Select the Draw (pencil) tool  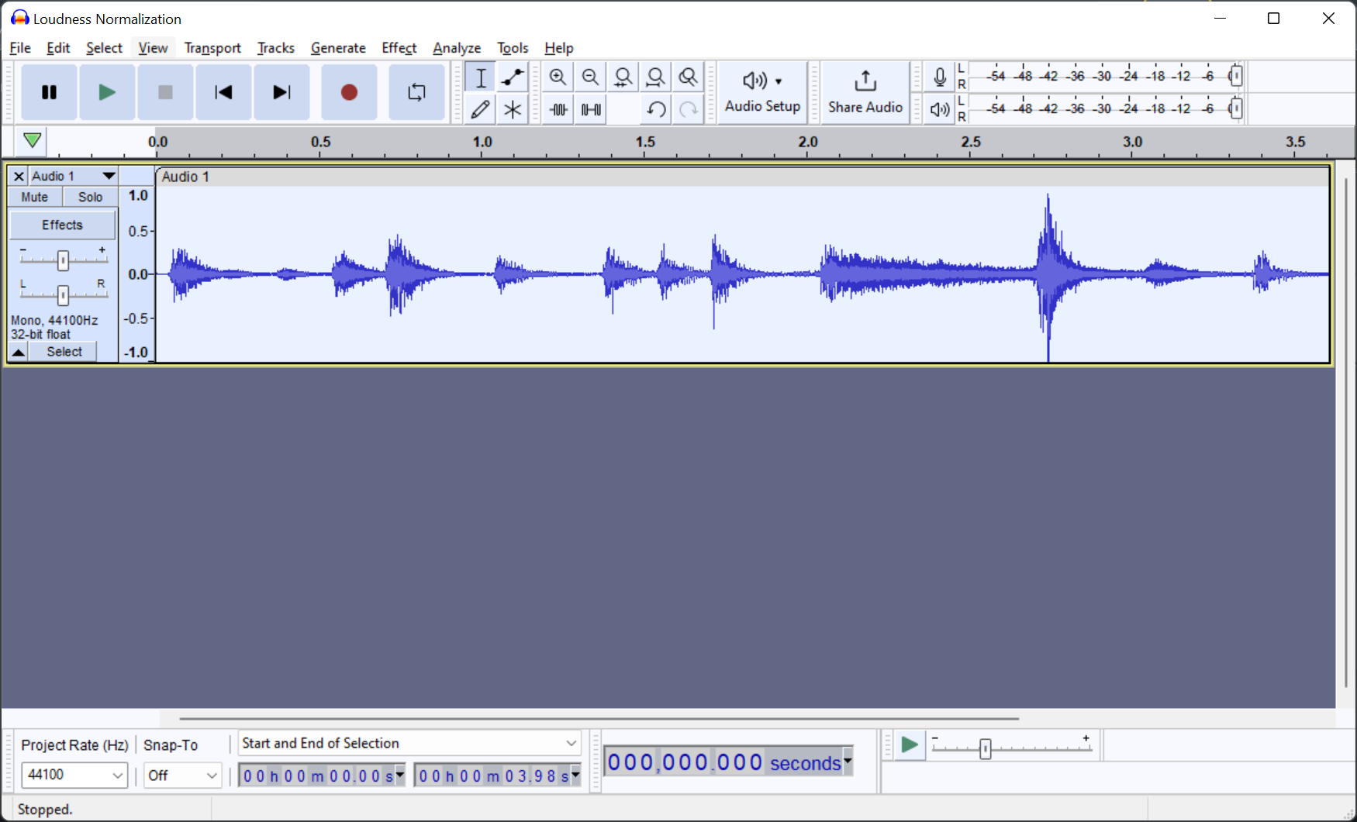coord(481,109)
